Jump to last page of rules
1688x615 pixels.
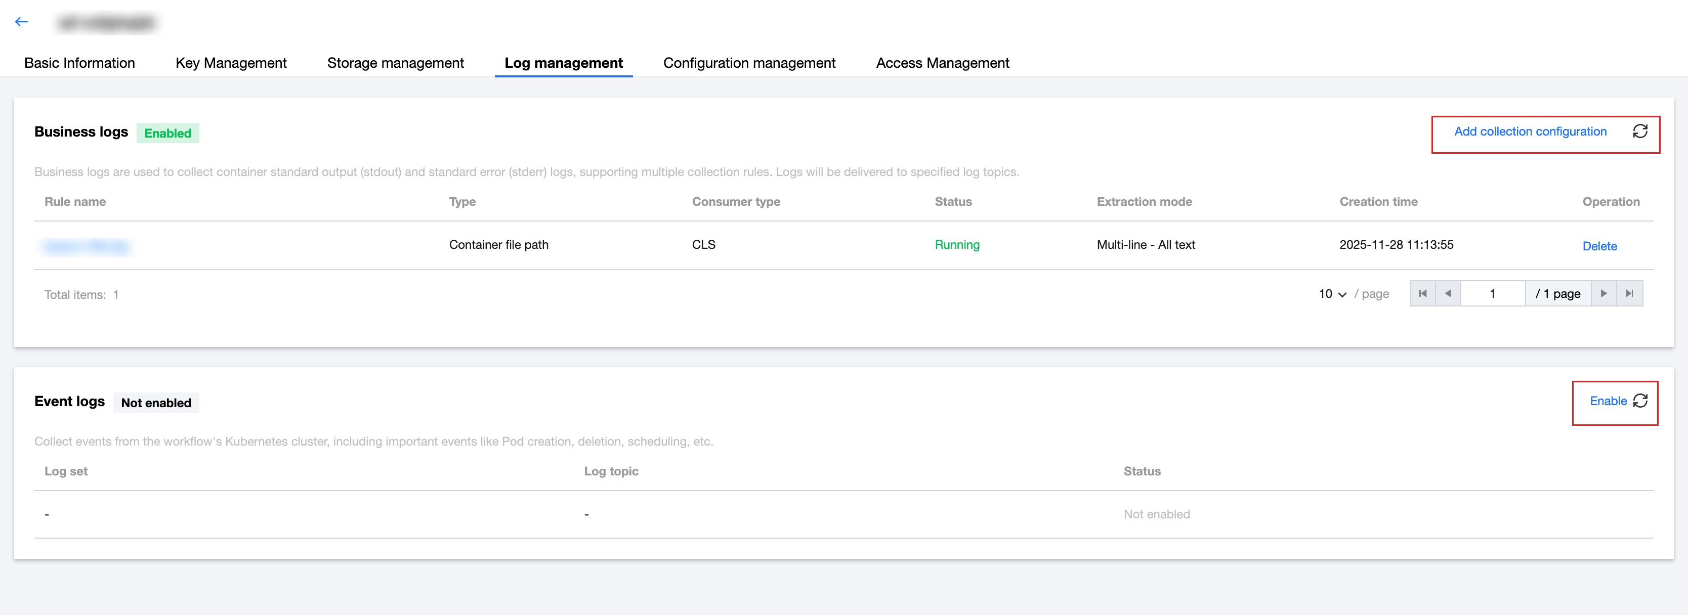pos(1630,293)
